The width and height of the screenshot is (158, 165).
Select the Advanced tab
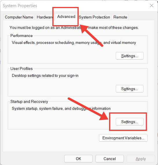66,17
